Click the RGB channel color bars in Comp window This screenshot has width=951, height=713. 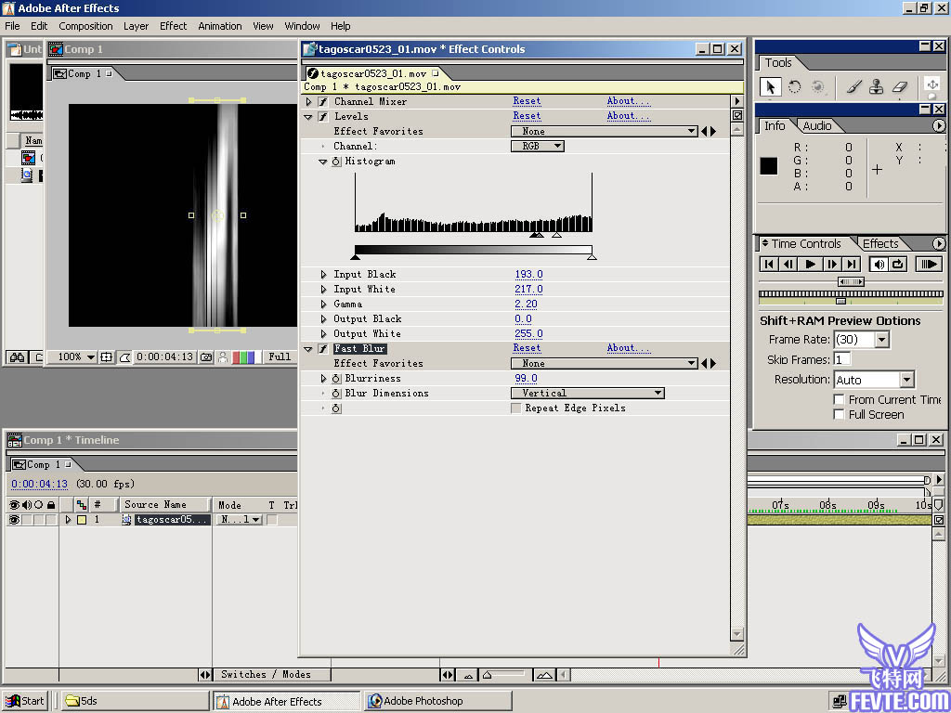[244, 357]
